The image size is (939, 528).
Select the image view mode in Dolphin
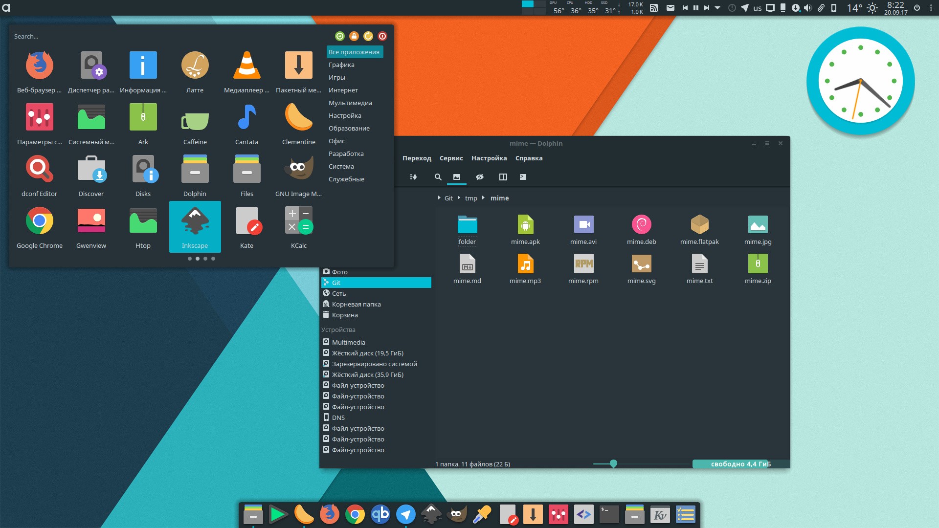[457, 176]
